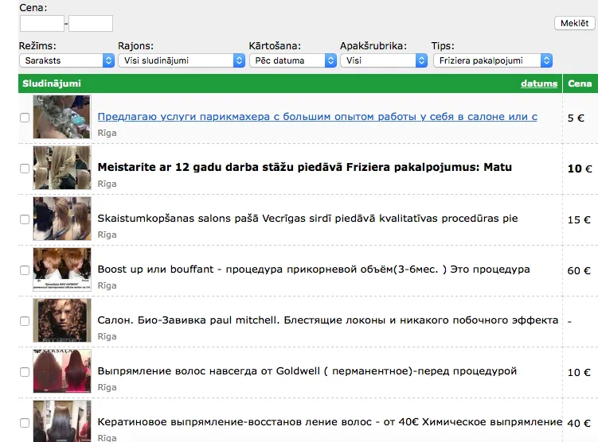Viewport: 598px width, 442px height.
Task: Open thumbnail of Skaistumkopšanas salons listing
Action: pos(62,219)
